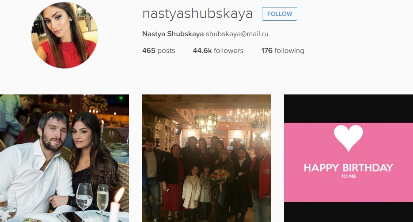View the 44.6k followers list
413x222 pixels.
pos(218,50)
